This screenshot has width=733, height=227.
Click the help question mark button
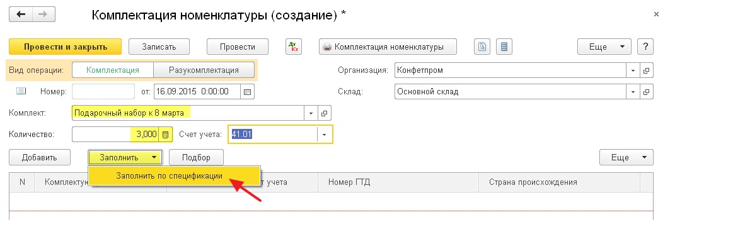(x=645, y=47)
